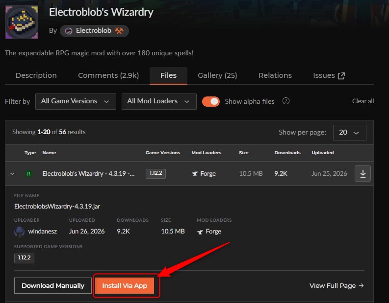
Task: Click the crossed hammers author badge icon
Action: point(119,31)
